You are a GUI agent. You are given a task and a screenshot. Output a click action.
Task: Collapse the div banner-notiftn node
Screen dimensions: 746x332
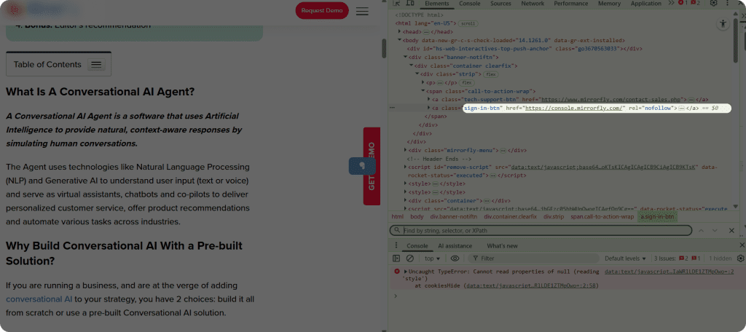pos(405,57)
